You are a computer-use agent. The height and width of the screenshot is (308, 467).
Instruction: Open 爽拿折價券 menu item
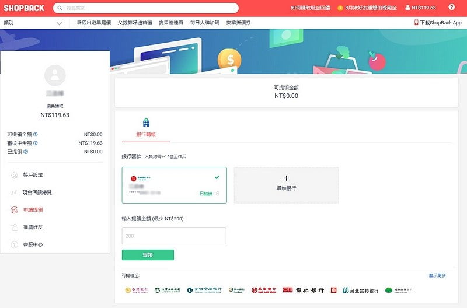238,23
